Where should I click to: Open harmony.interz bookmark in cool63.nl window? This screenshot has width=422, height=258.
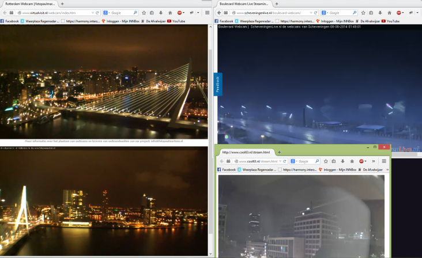(x=297, y=169)
